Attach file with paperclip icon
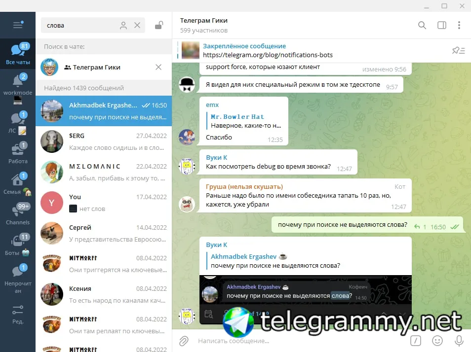 point(184,341)
